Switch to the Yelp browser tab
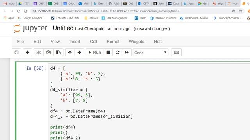The width and height of the screenshot is (250, 140). click(218, 3)
